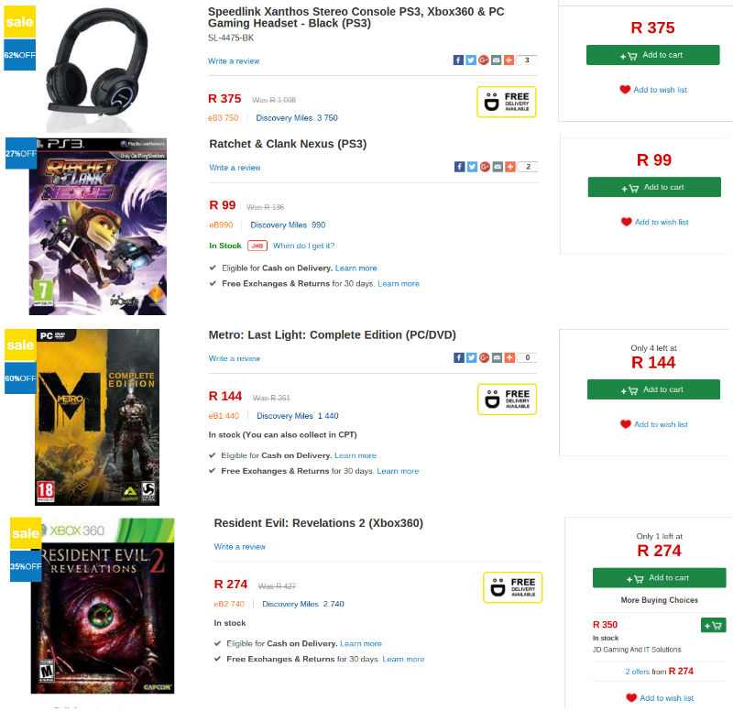The image size is (733, 711).
Task: Open the Metro: Last Light cover image
Action: pyautogui.click(x=97, y=417)
